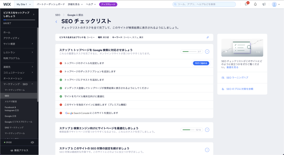
Task: Open パートナーダッシュボード
Action: click(51, 4)
